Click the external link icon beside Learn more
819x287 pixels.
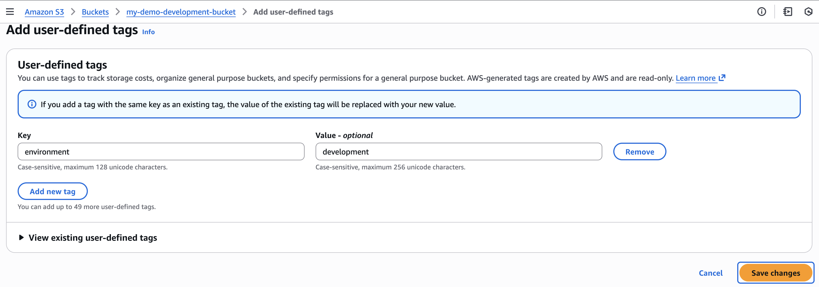tap(722, 78)
